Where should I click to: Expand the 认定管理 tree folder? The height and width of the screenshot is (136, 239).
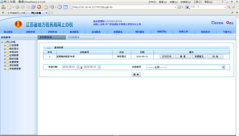point(5,45)
